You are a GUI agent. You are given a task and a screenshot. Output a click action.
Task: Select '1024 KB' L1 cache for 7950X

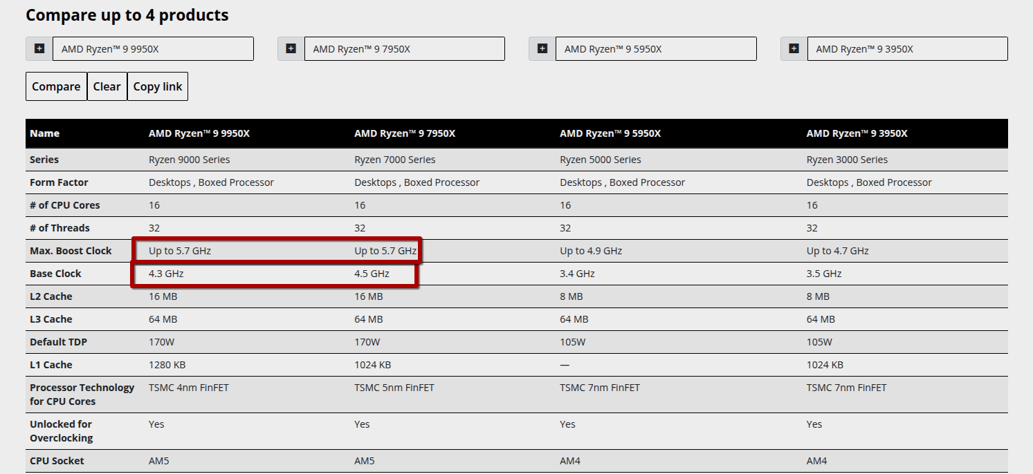point(373,365)
